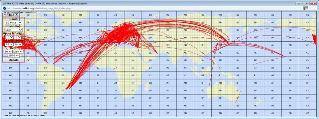Open the Resolution dropdown set to Low
Viewport: 319px width, 119px height.
(14, 30)
